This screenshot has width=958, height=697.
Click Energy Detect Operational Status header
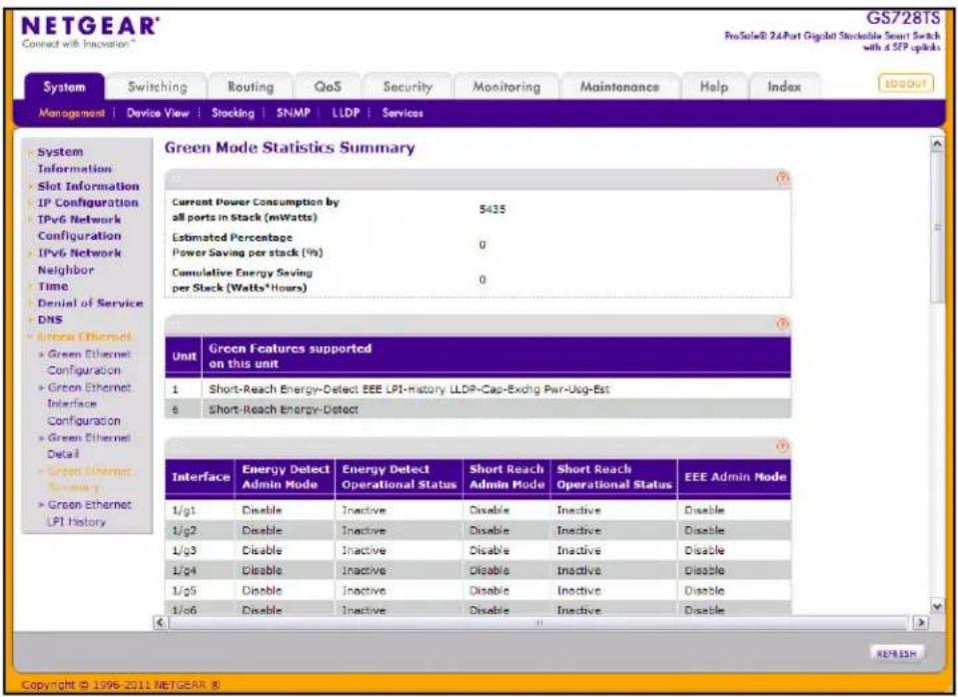tap(399, 477)
